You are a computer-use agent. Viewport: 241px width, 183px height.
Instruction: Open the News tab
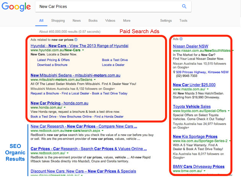(76, 21)
